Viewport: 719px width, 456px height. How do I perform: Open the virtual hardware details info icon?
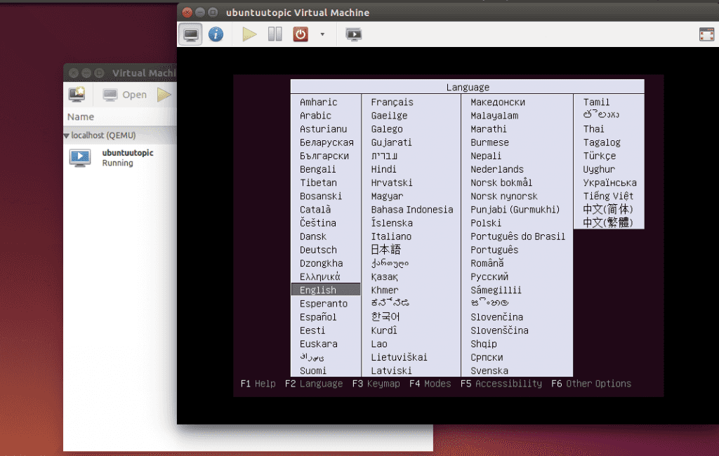(x=216, y=34)
